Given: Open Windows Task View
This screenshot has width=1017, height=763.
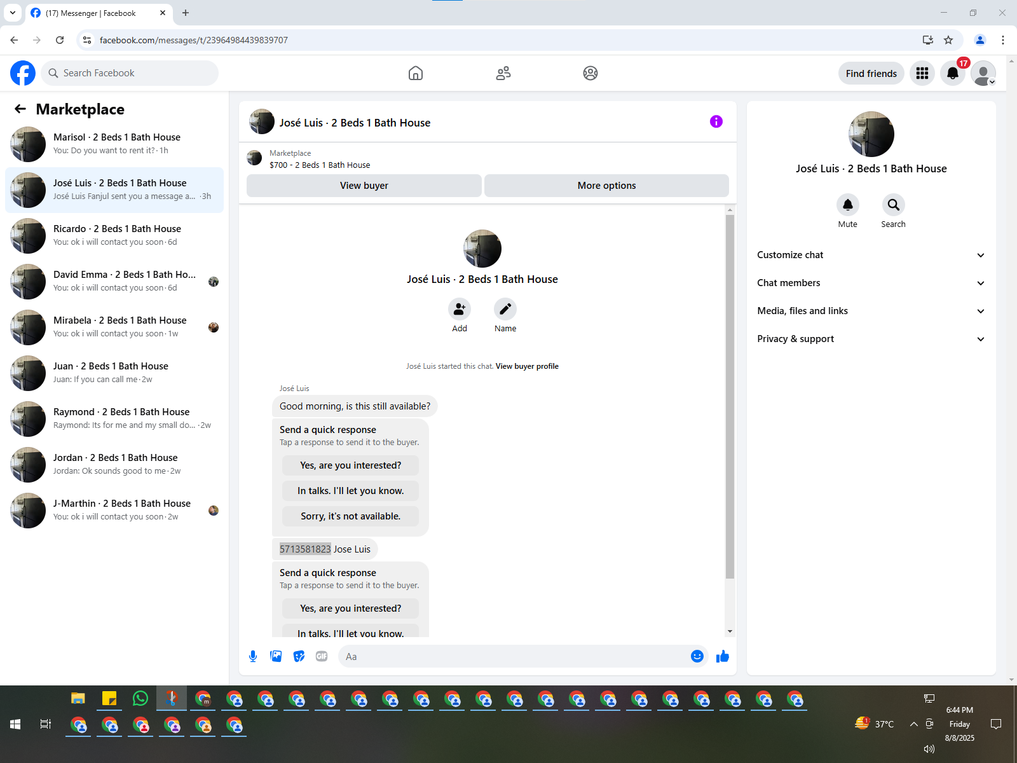Looking at the screenshot, I should 46,724.
